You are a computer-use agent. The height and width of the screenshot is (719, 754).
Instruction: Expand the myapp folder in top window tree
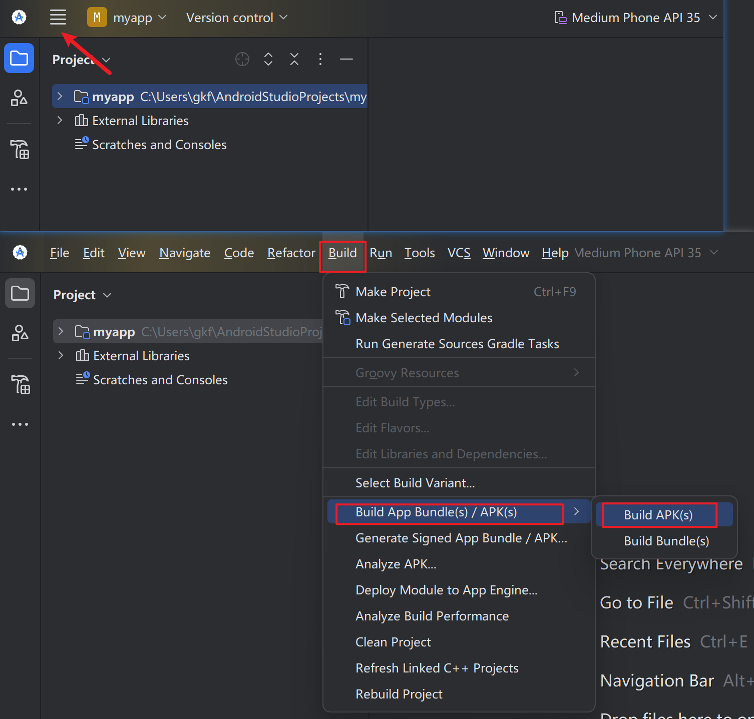coord(60,96)
